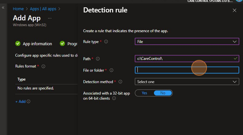Click the Detection method info icon
The image size is (243, 135).
pyautogui.click(x=120, y=82)
